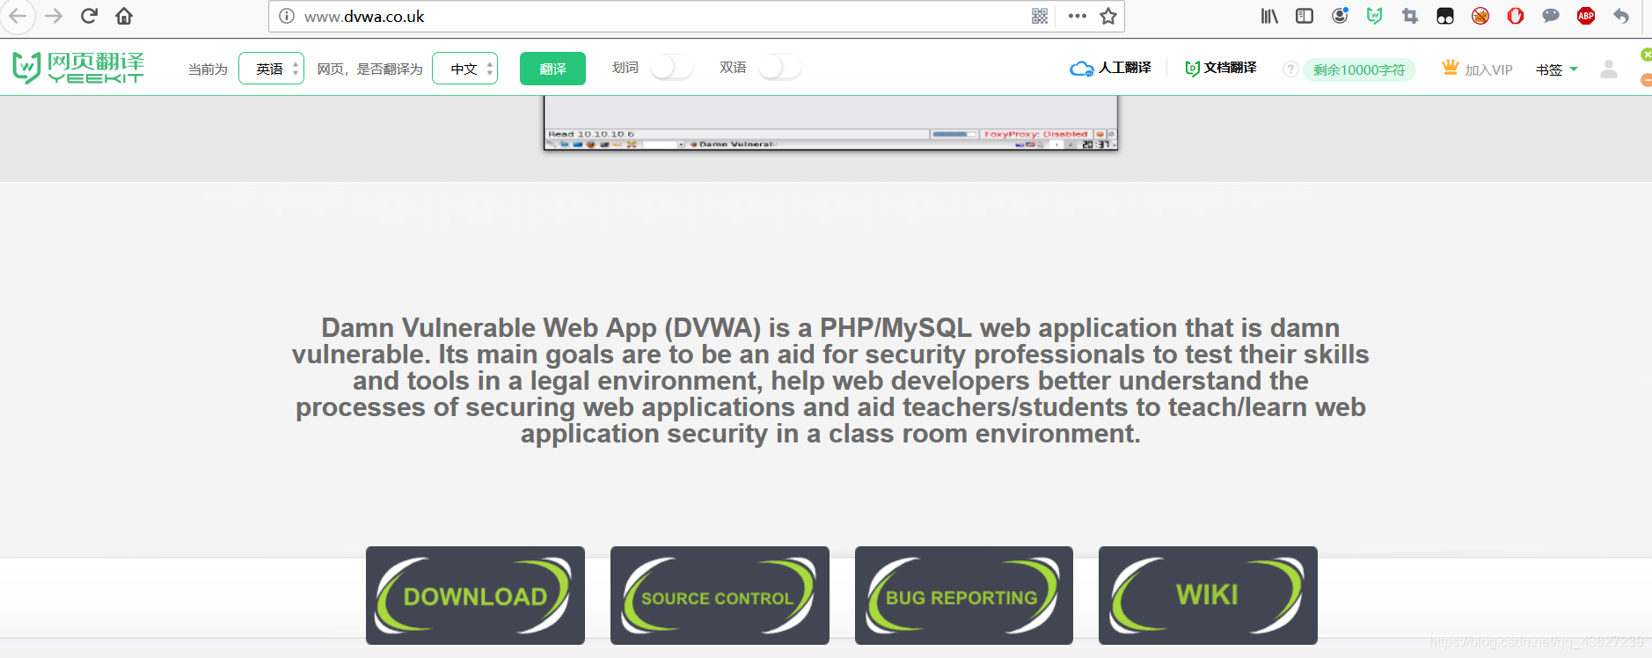The image size is (1652, 658).
Task: Open 文档翻译 document translation
Action: 1221,68
